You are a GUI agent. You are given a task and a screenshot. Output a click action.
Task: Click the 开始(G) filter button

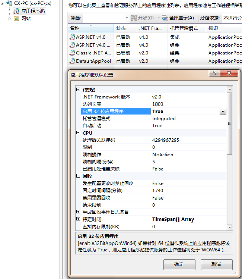[142, 18]
